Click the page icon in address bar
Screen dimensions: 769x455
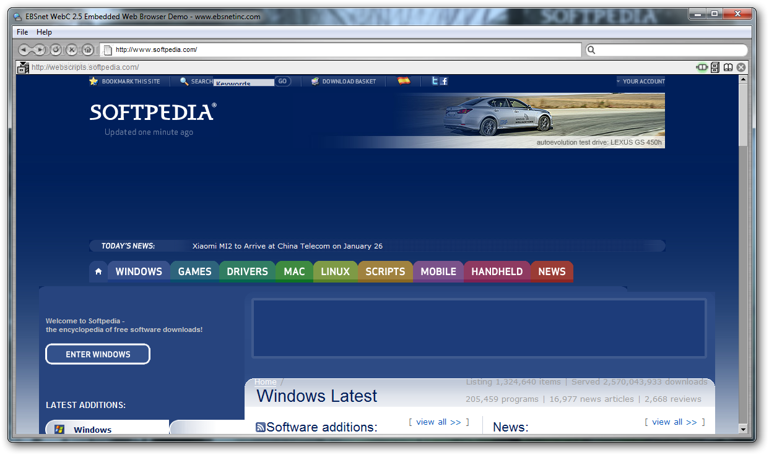click(107, 50)
